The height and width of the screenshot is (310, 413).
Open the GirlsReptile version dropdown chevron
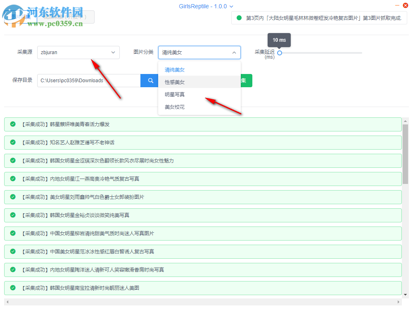pos(231,6)
